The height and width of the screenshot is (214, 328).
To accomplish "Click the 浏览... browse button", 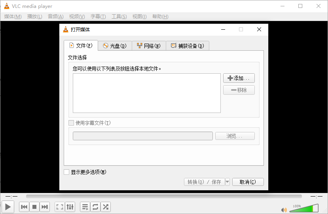I will click(x=235, y=136).
